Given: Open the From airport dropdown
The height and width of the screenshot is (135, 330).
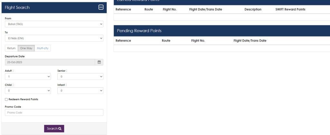Looking at the screenshot, I should [x=54, y=24].
